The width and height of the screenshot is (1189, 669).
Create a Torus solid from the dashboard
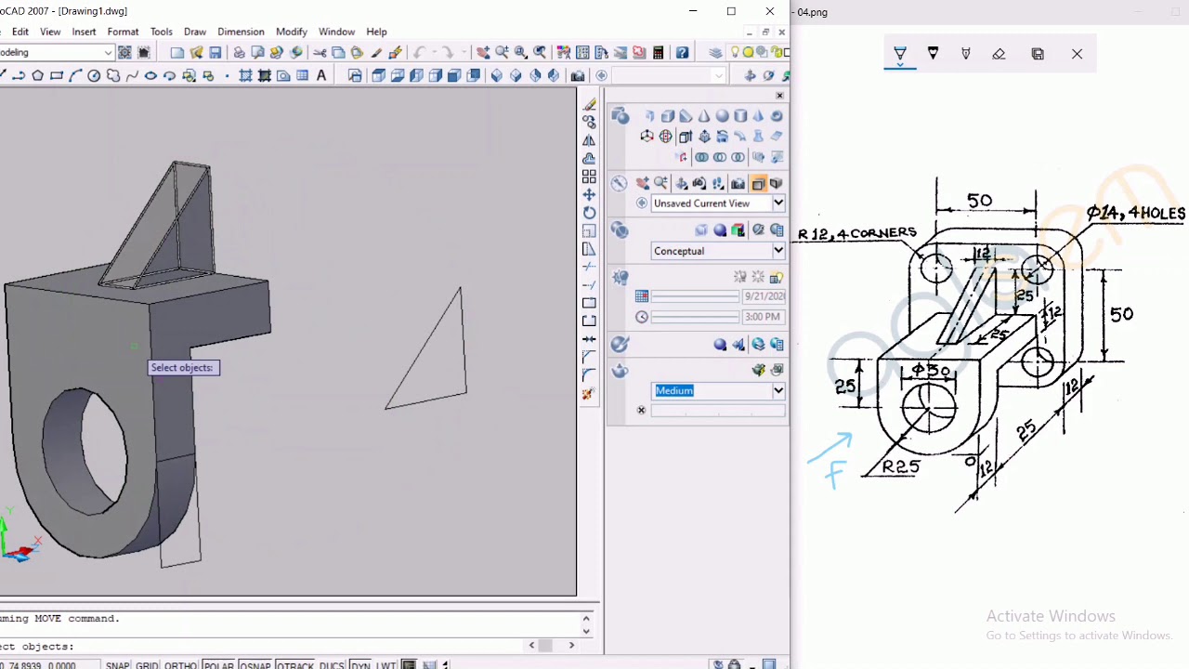pyautogui.click(x=777, y=116)
